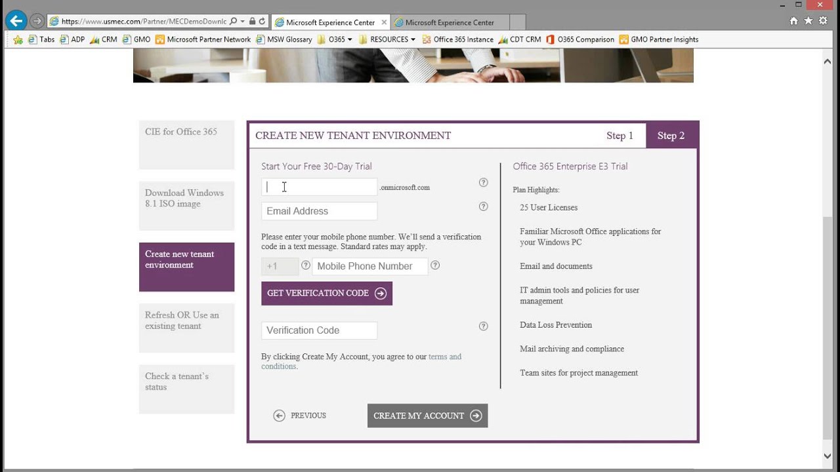Click the page scrollbar up arrow
The width and height of the screenshot is (840, 472).
click(x=828, y=60)
